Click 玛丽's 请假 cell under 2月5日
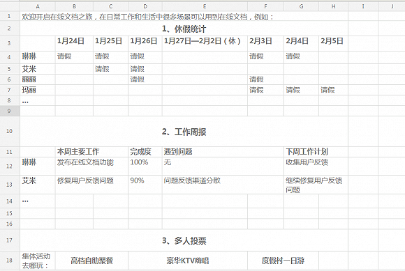 click(x=333, y=90)
